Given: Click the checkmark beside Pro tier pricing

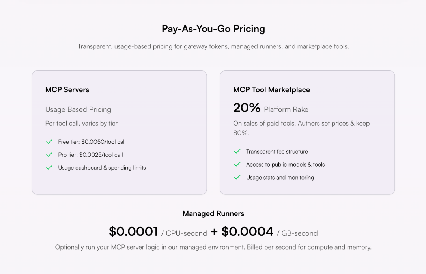Looking at the screenshot, I should point(49,155).
